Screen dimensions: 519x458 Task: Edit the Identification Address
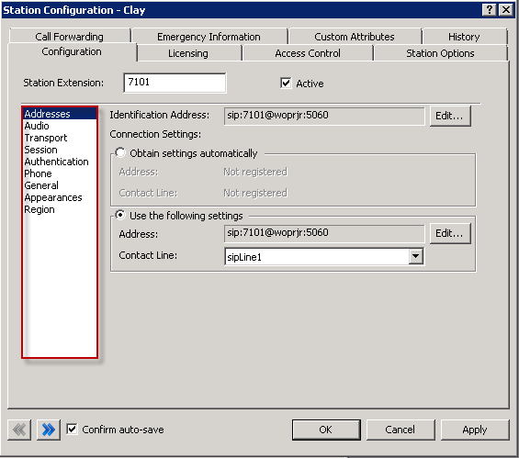click(x=450, y=116)
